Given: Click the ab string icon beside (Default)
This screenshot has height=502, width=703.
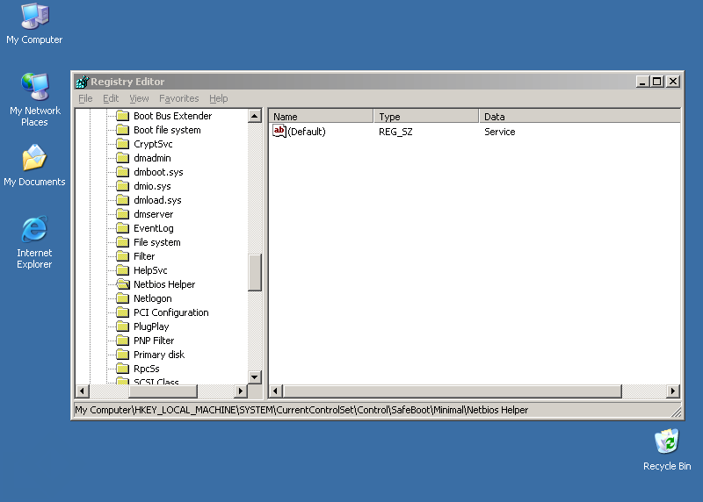Looking at the screenshot, I should coord(279,132).
